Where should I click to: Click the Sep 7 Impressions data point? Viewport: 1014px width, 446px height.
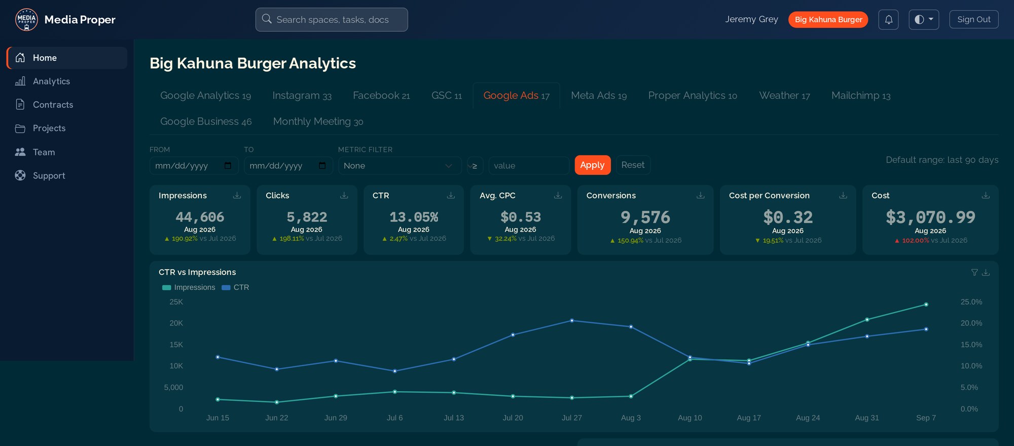926,305
